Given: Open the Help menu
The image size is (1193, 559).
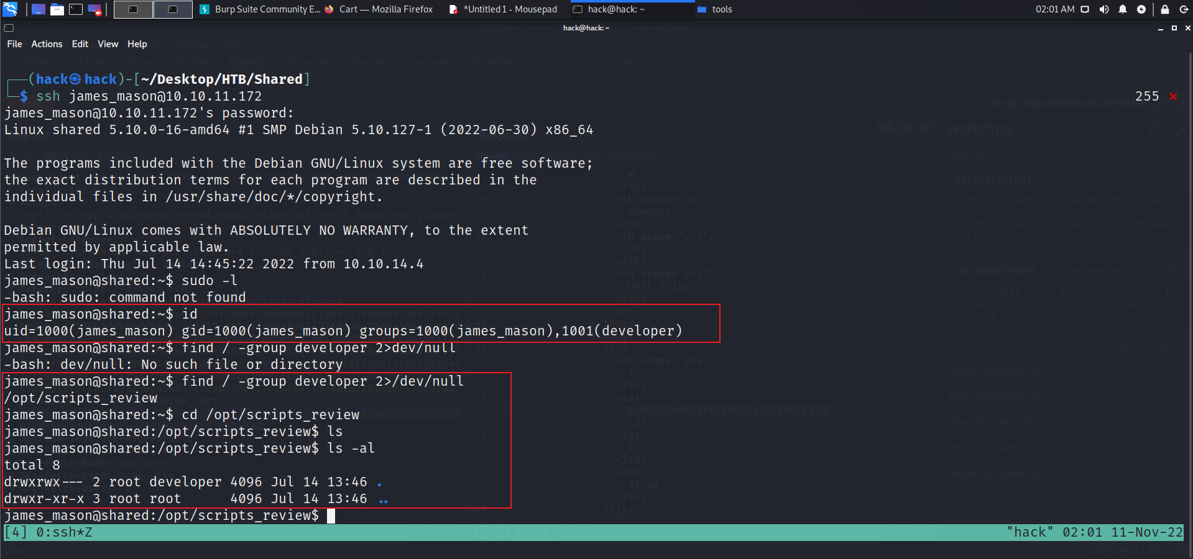Looking at the screenshot, I should [x=137, y=44].
